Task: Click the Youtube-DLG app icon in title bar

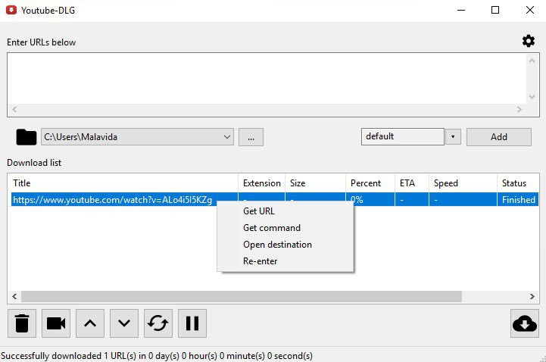Action: [x=11, y=10]
